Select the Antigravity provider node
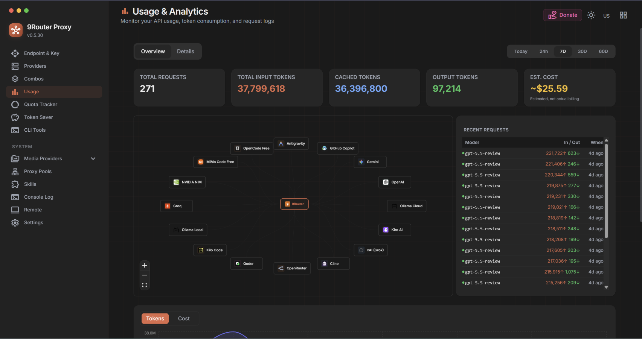 (291, 144)
